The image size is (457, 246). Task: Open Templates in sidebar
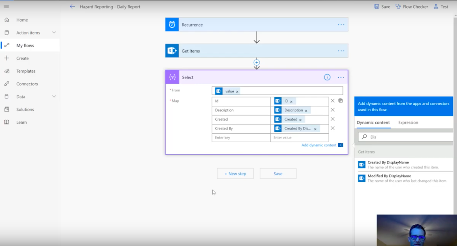(26, 71)
